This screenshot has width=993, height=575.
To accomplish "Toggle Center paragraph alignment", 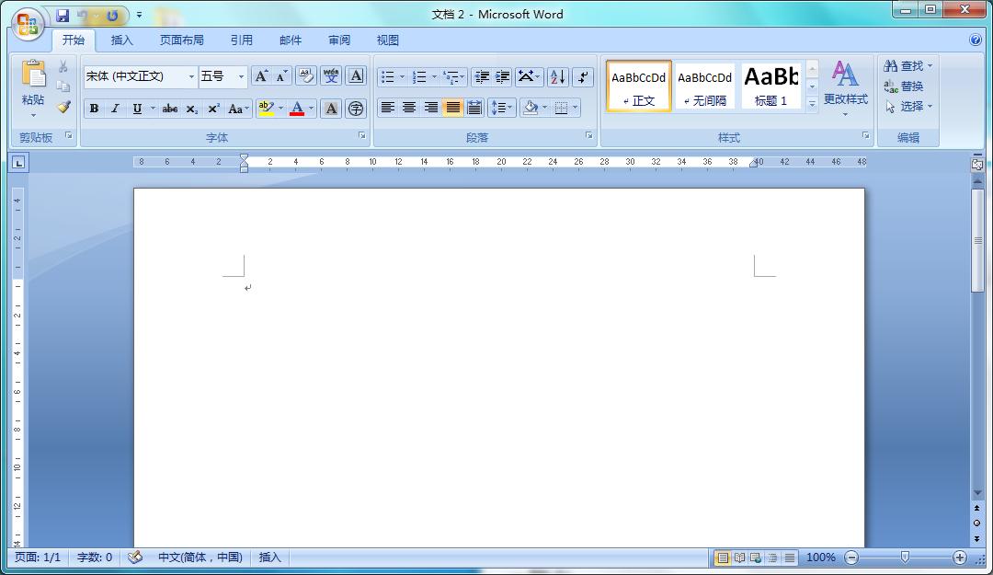I will [x=409, y=108].
